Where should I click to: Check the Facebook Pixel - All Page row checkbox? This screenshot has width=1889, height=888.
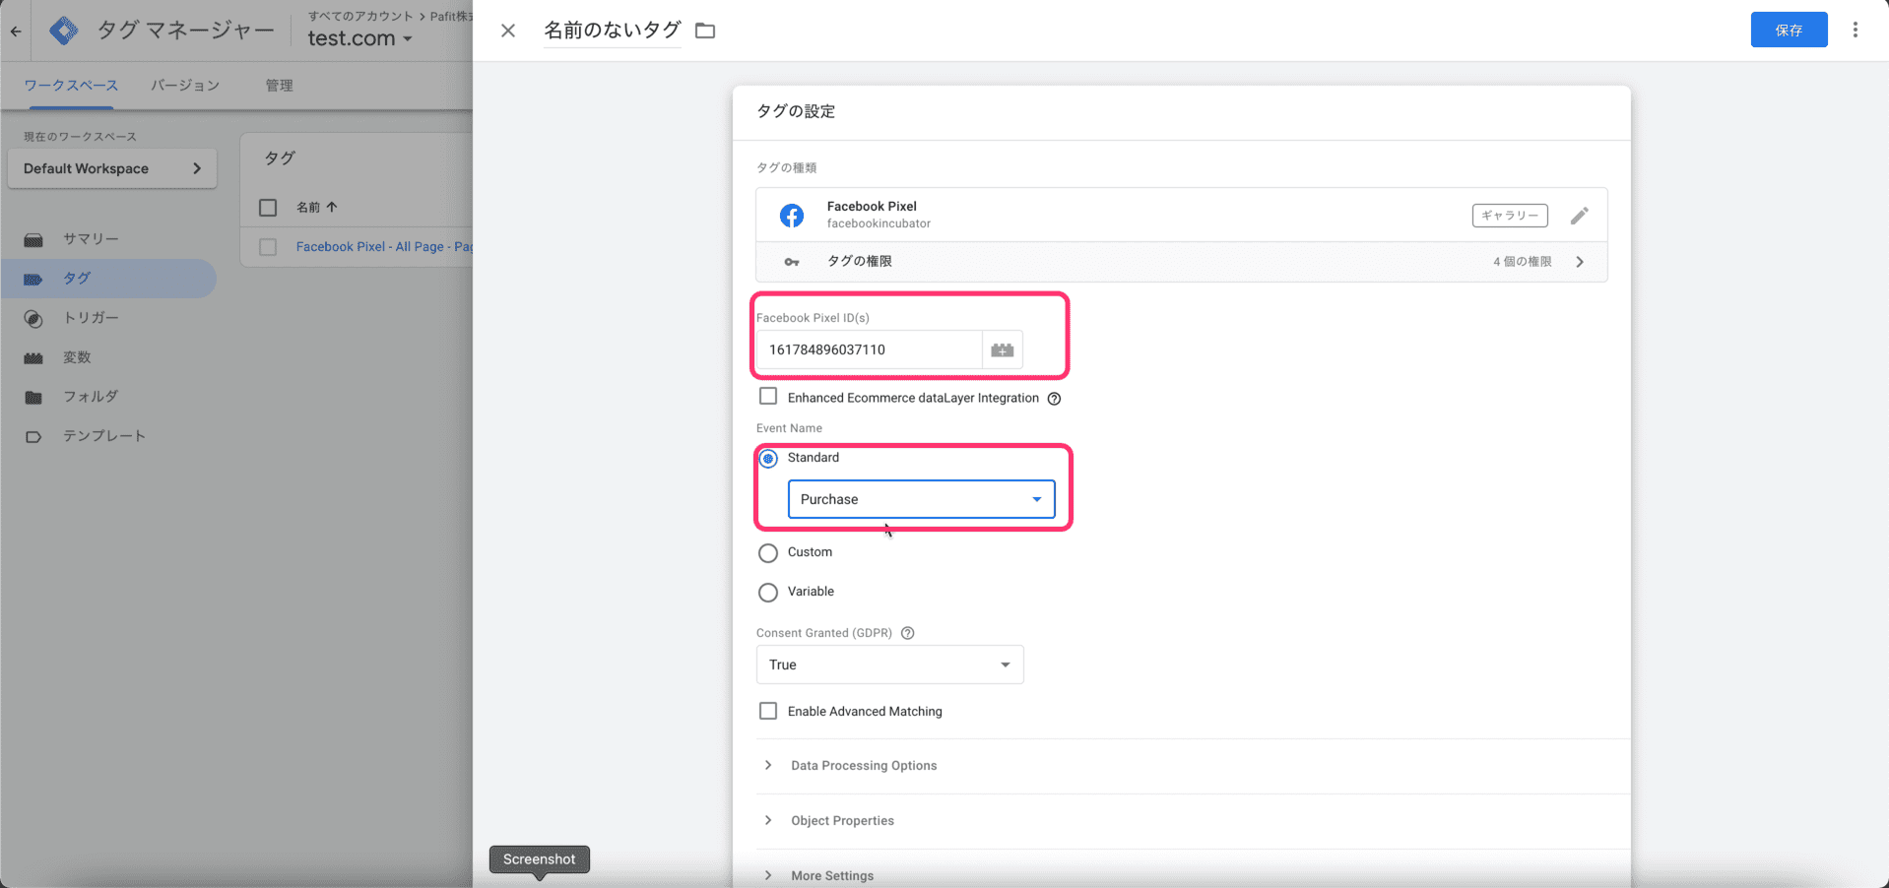click(x=268, y=246)
